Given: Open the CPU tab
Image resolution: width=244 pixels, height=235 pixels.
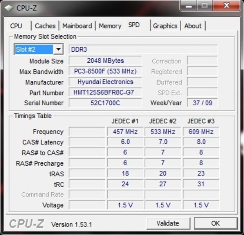Looking at the screenshot, I should [x=19, y=26].
